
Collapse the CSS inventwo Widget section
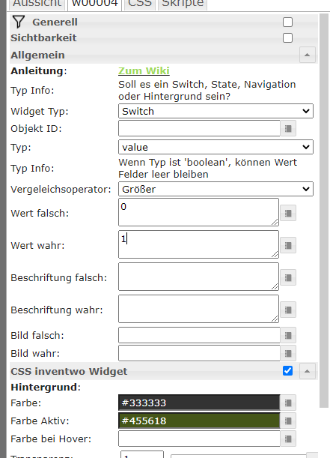pyautogui.click(x=308, y=371)
